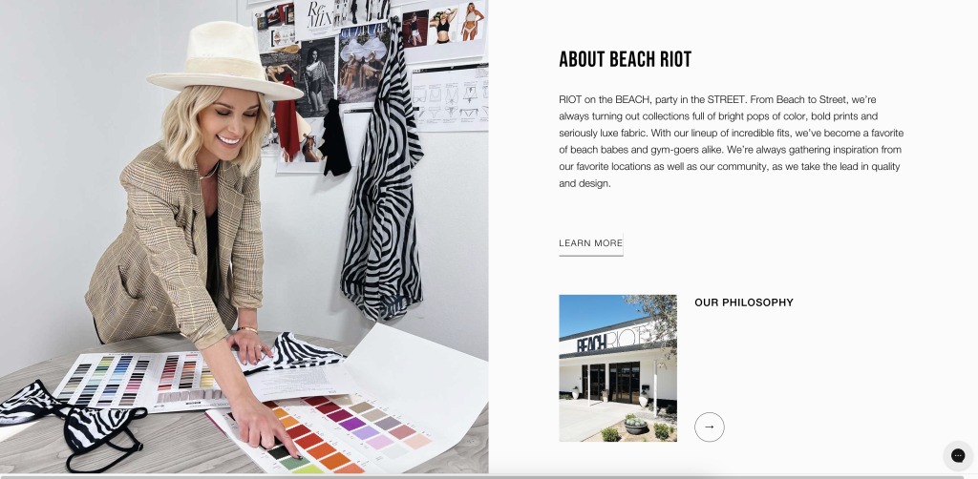Click the purple fabric swatch on color card
The width and height of the screenshot is (978, 479).
tap(351, 425)
